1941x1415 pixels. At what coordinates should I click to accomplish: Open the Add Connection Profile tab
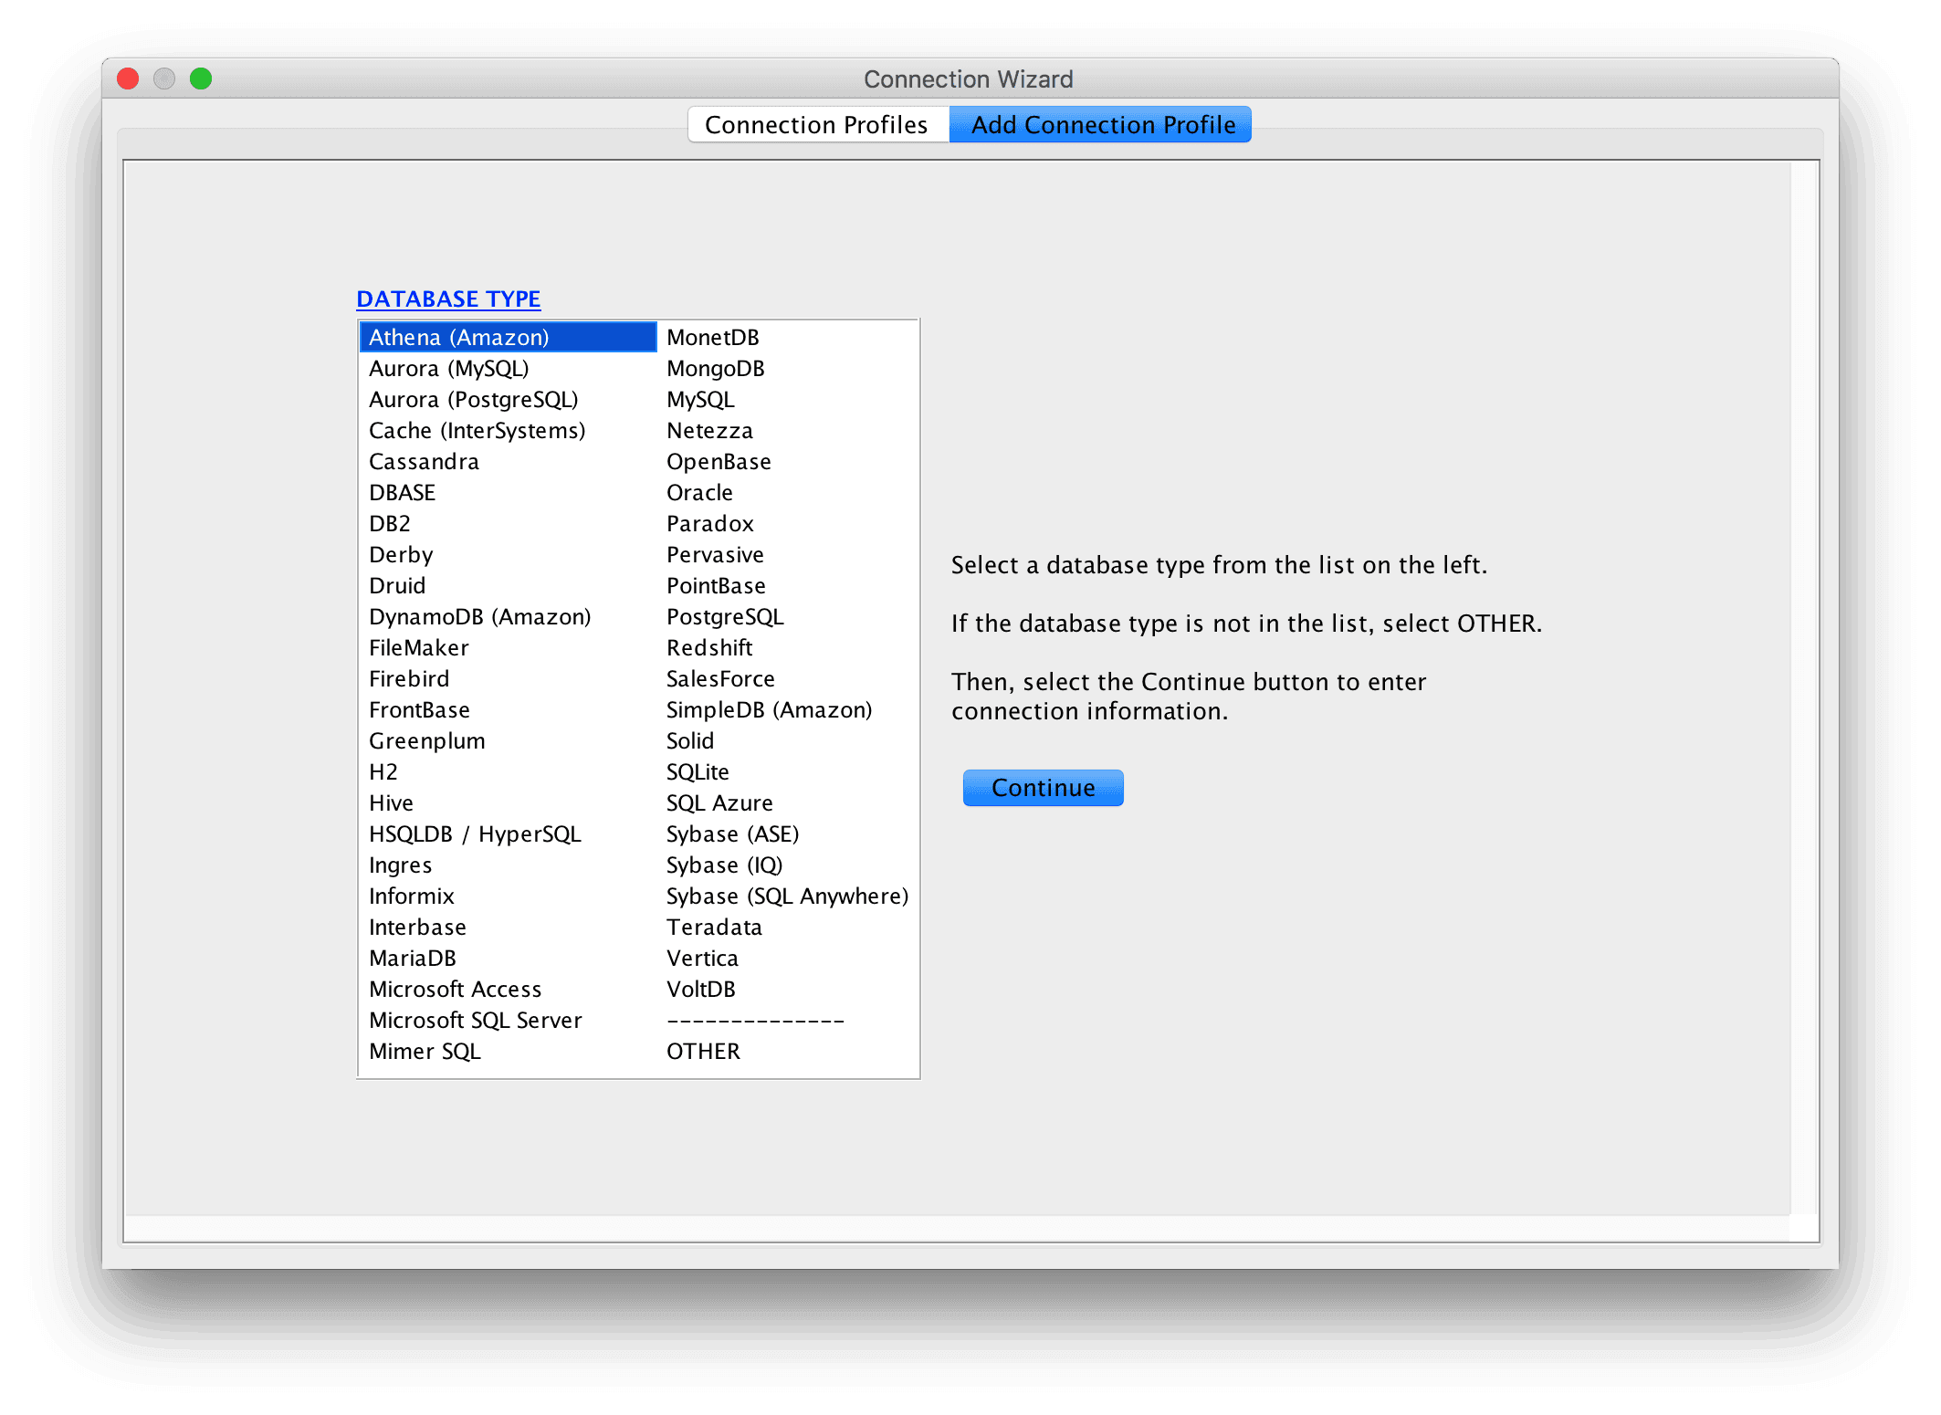[1101, 124]
